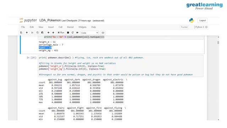The width and height of the screenshot is (227, 128).
Task: Click the Jupyter logo
Action: [28, 20]
